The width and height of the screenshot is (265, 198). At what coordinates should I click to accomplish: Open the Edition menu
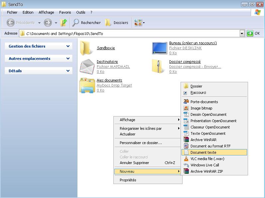point(28,12)
